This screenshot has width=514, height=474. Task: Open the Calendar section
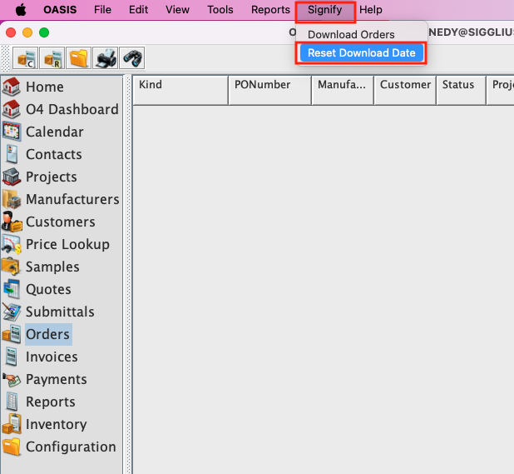(54, 132)
